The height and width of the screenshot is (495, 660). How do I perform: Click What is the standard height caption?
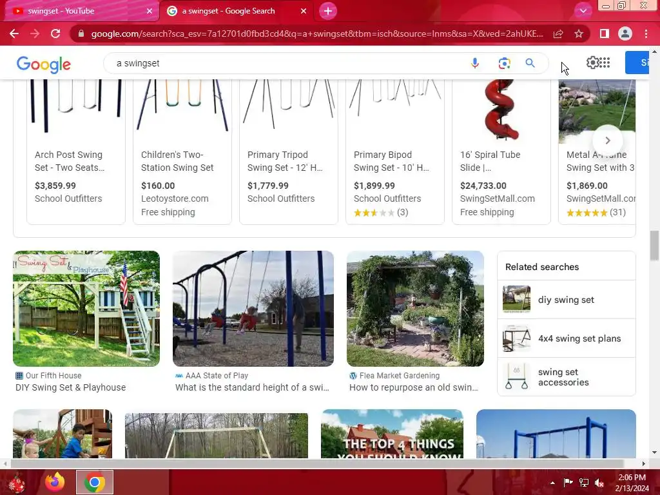point(252,387)
